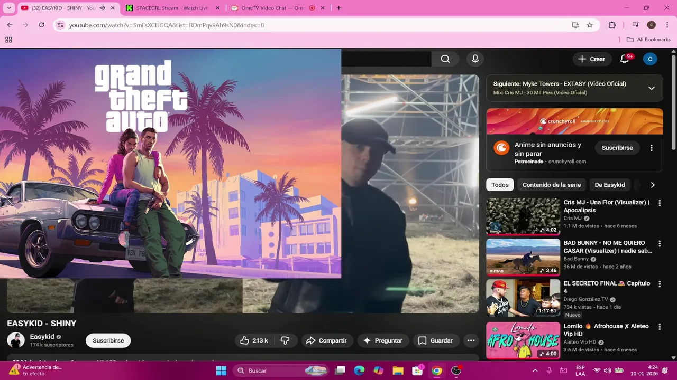Show more filter chips with right arrow
The height and width of the screenshot is (380, 677).
652,185
